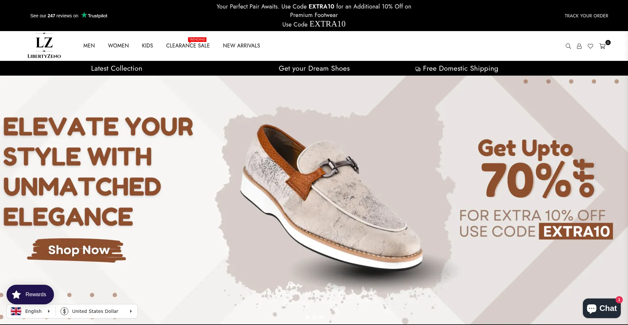The height and width of the screenshot is (325, 628).
Task: Open the search magnifier icon
Action: pyautogui.click(x=568, y=46)
